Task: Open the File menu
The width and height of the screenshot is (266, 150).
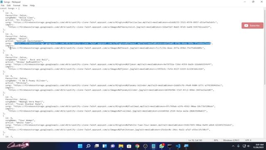Action: click(x=2, y=5)
